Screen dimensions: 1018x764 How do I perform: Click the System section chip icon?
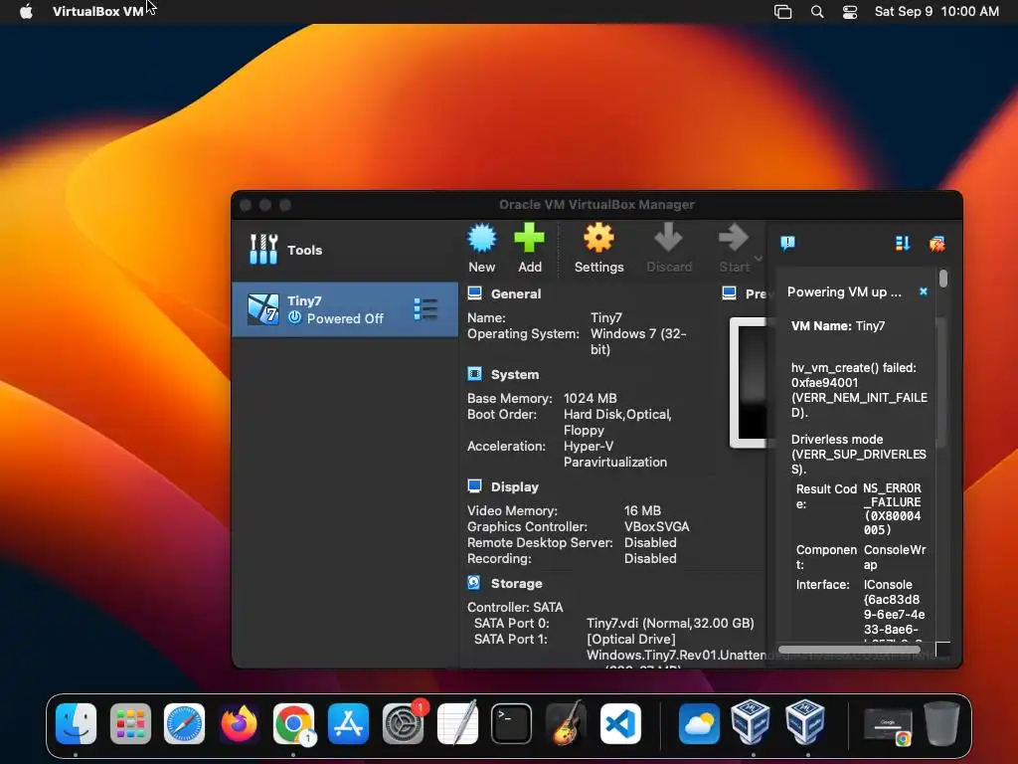(x=474, y=374)
